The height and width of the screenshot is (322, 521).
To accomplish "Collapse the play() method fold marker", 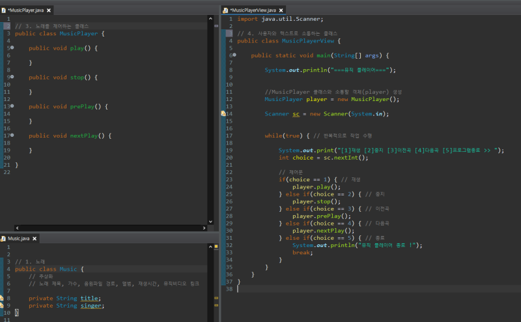I will click(12, 48).
